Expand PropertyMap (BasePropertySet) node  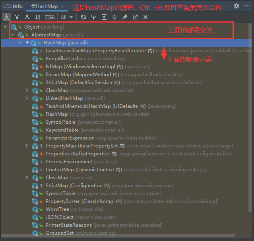(27, 146)
